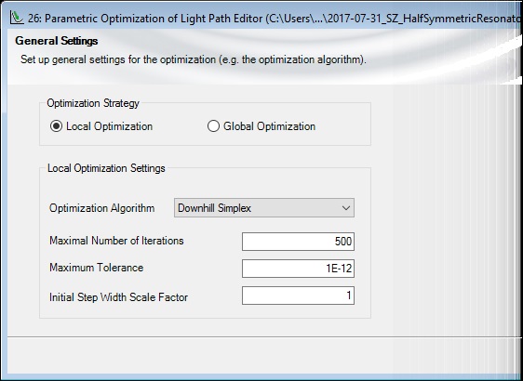Click the Global Optimization label text

(x=269, y=126)
